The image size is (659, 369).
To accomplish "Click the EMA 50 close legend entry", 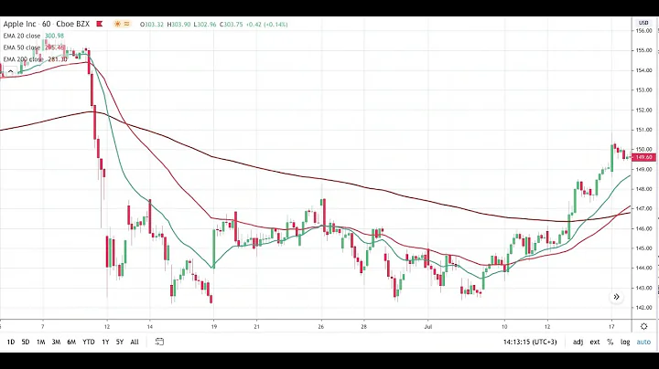I will [34, 47].
